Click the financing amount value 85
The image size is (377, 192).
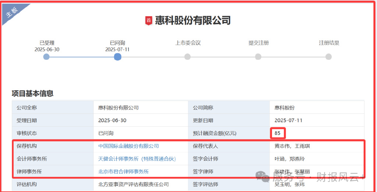point(278,133)
